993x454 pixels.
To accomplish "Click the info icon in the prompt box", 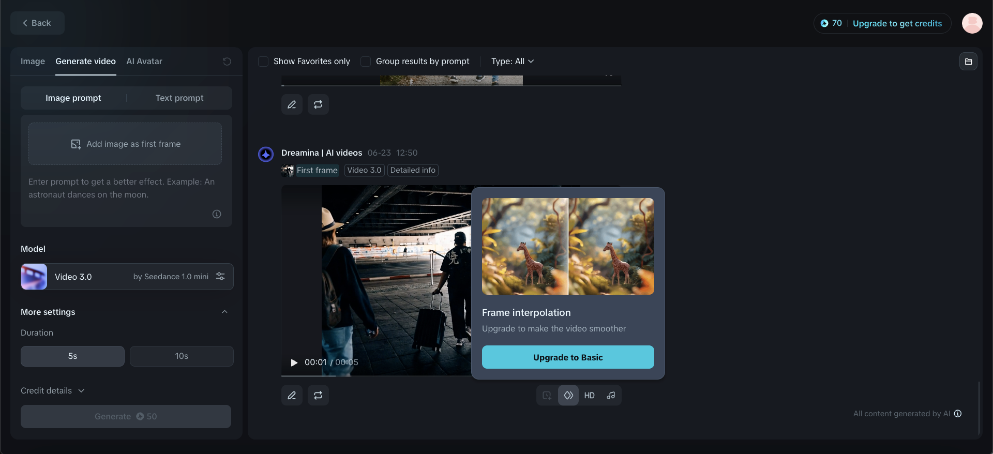I will tap(217, 214).
